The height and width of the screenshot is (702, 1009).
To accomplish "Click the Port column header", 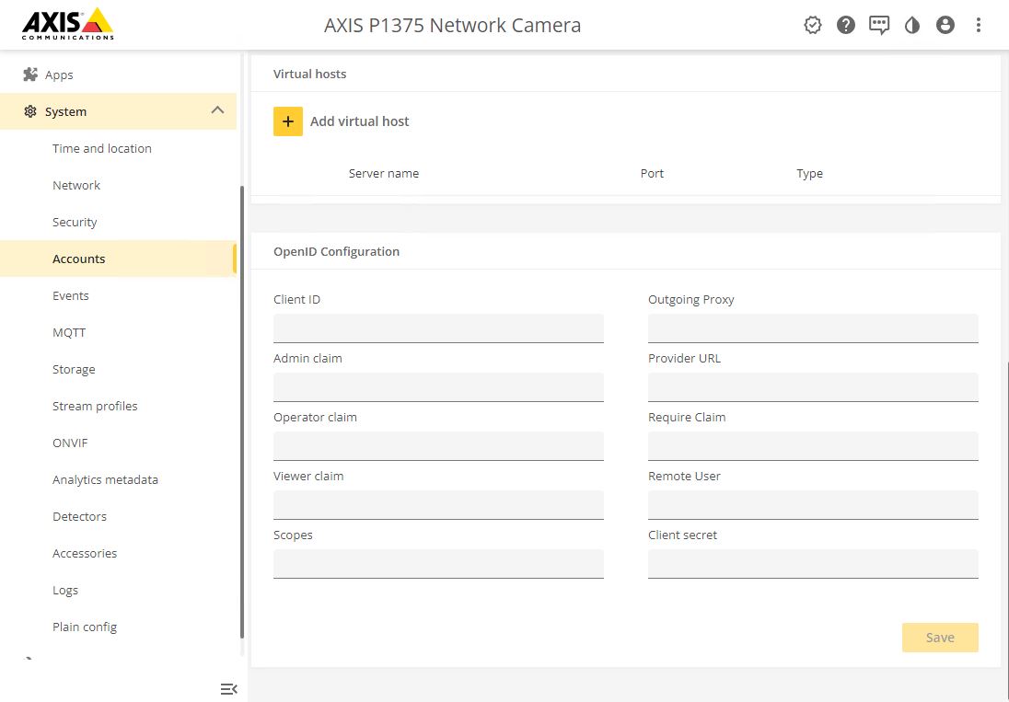I will tap(652, 174).
